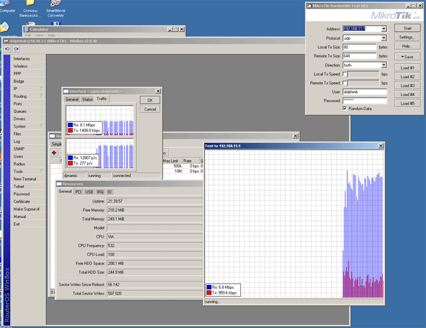
Task: Click the Start button in Bandwidth Test
Action: [x=407, y=28]
